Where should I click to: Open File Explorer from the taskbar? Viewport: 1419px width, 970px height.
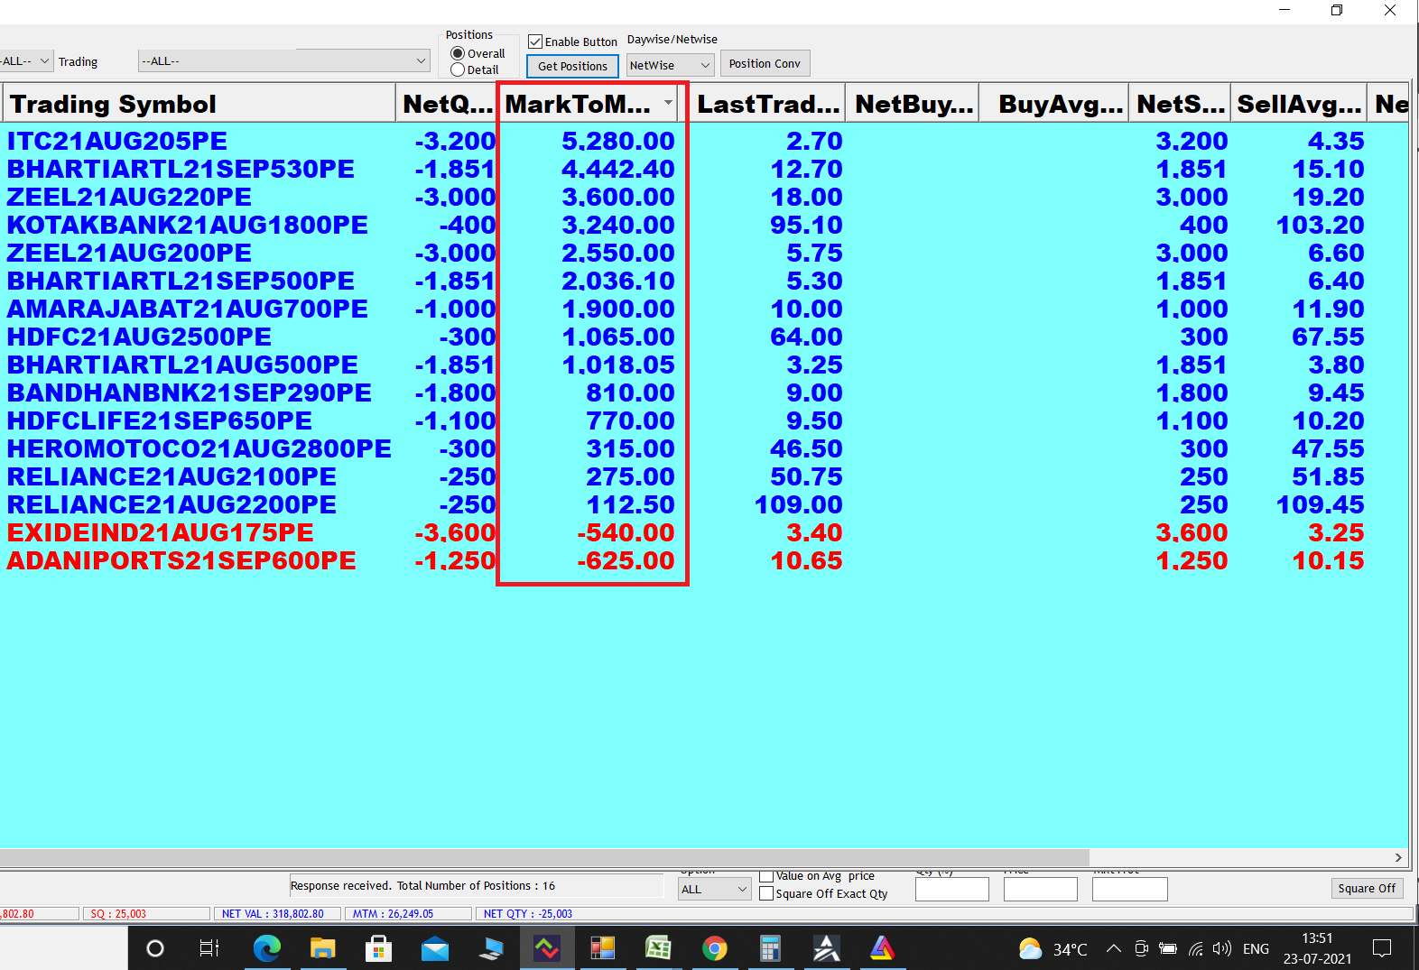[x=322, y=948]
